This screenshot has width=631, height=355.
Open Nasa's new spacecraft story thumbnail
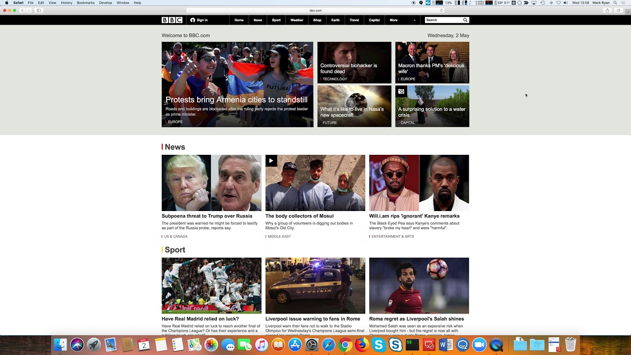(x=354, y=106)
